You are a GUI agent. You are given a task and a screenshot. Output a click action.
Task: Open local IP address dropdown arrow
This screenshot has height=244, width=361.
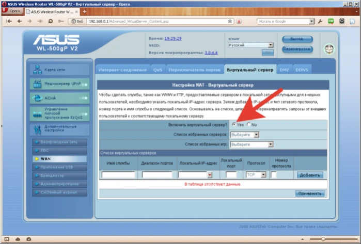pyautogui.click(x=210, y=175)
